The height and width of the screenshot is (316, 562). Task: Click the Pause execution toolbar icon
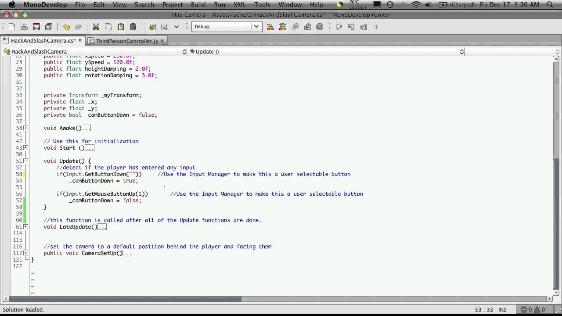pos(375,27)
